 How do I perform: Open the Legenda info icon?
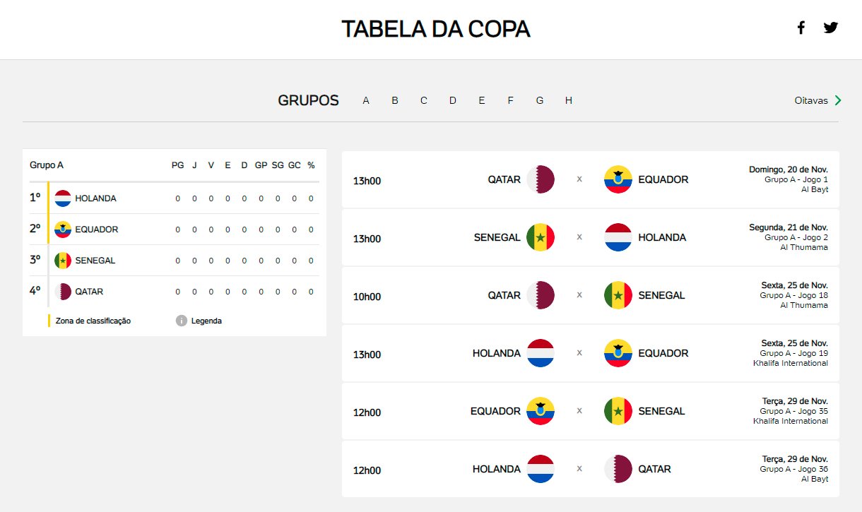click(x=181, y=321)
